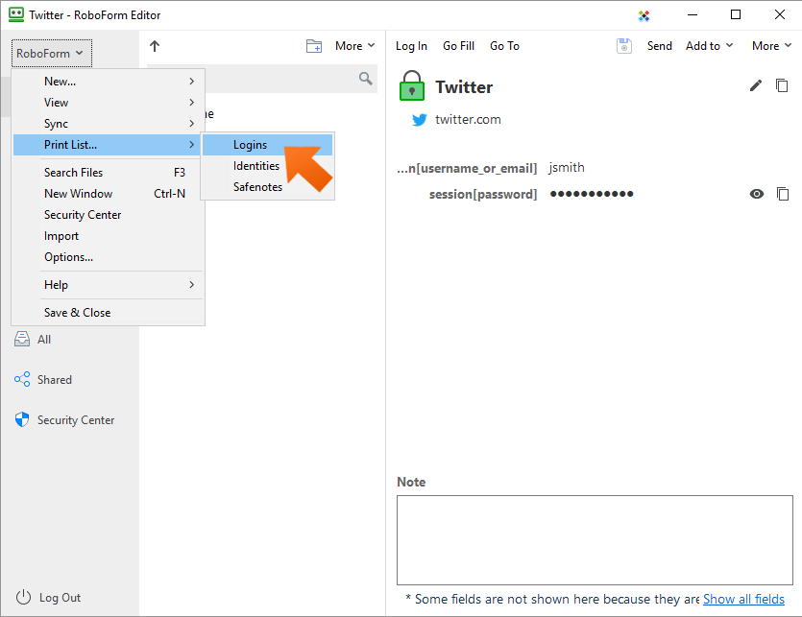The width and height of the screenshot is (802, 617).
Task: Select the Security Center label in the sidebar
Action: pyautogui.click(x=76, y=420)
